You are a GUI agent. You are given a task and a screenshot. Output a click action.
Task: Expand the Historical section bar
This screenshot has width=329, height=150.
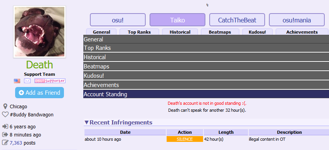206,57
